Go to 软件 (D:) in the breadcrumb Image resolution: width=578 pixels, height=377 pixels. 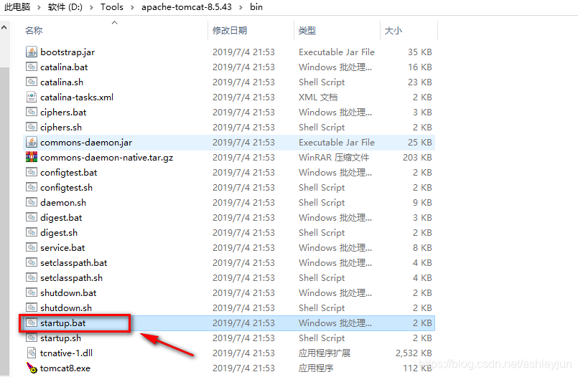pyautogui.click(x=65, y=7)
